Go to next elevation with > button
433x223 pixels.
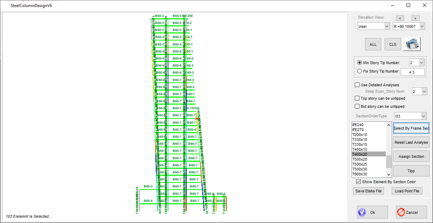(x=415, y=18)
